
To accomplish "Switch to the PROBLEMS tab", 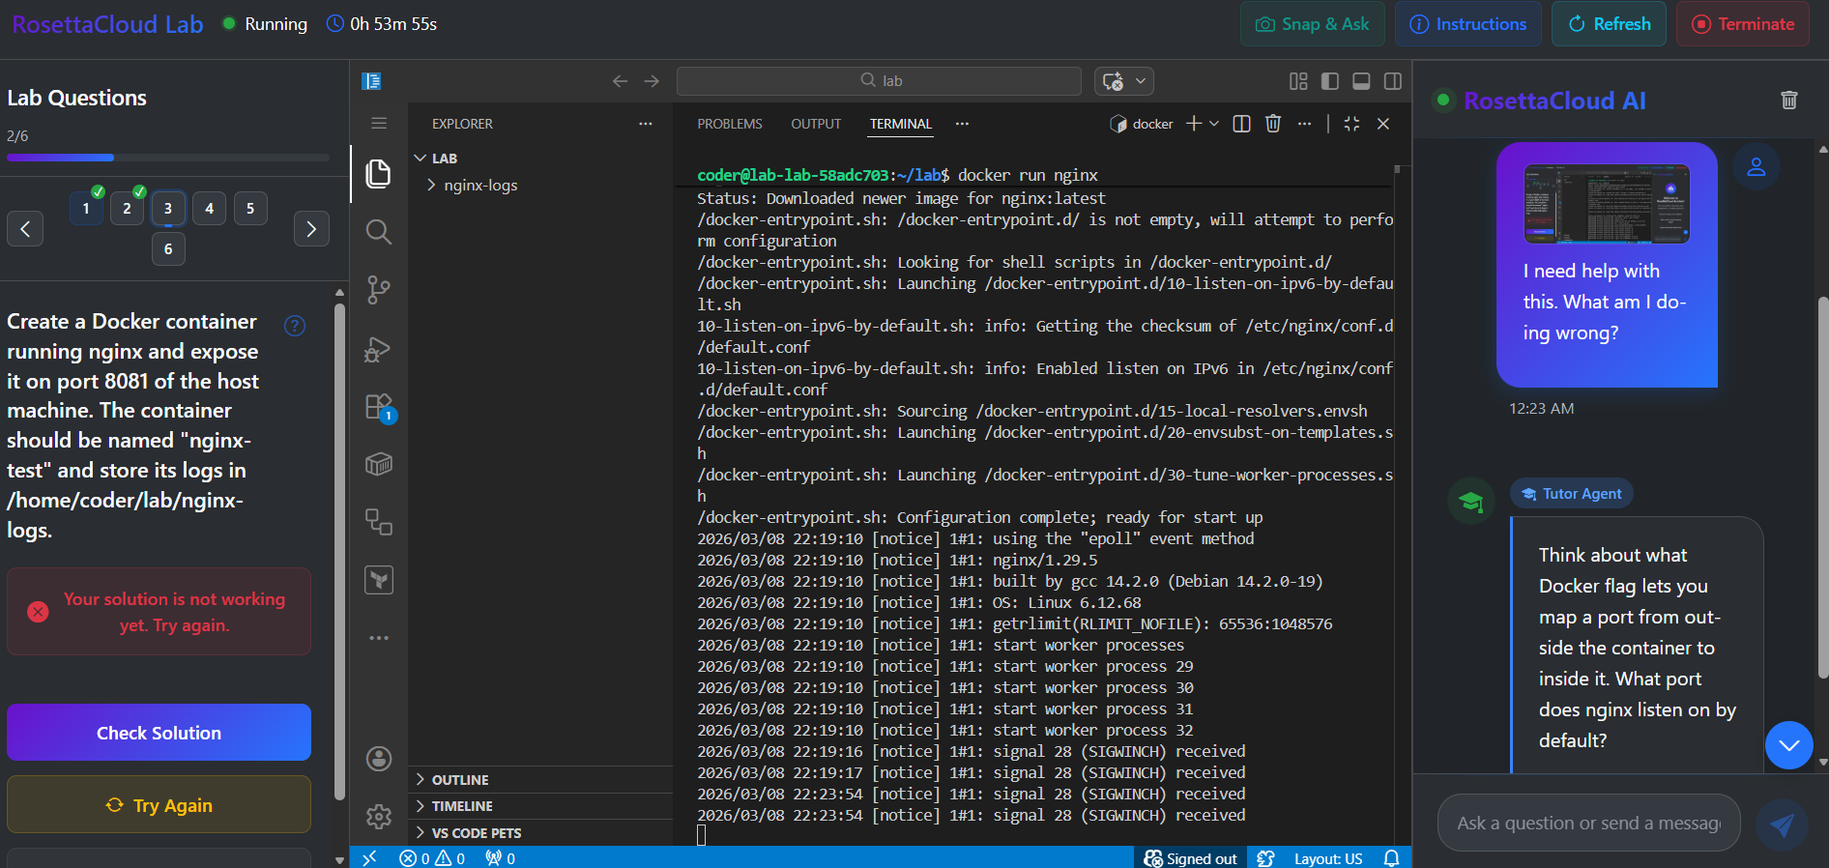I will coord(730,124).
